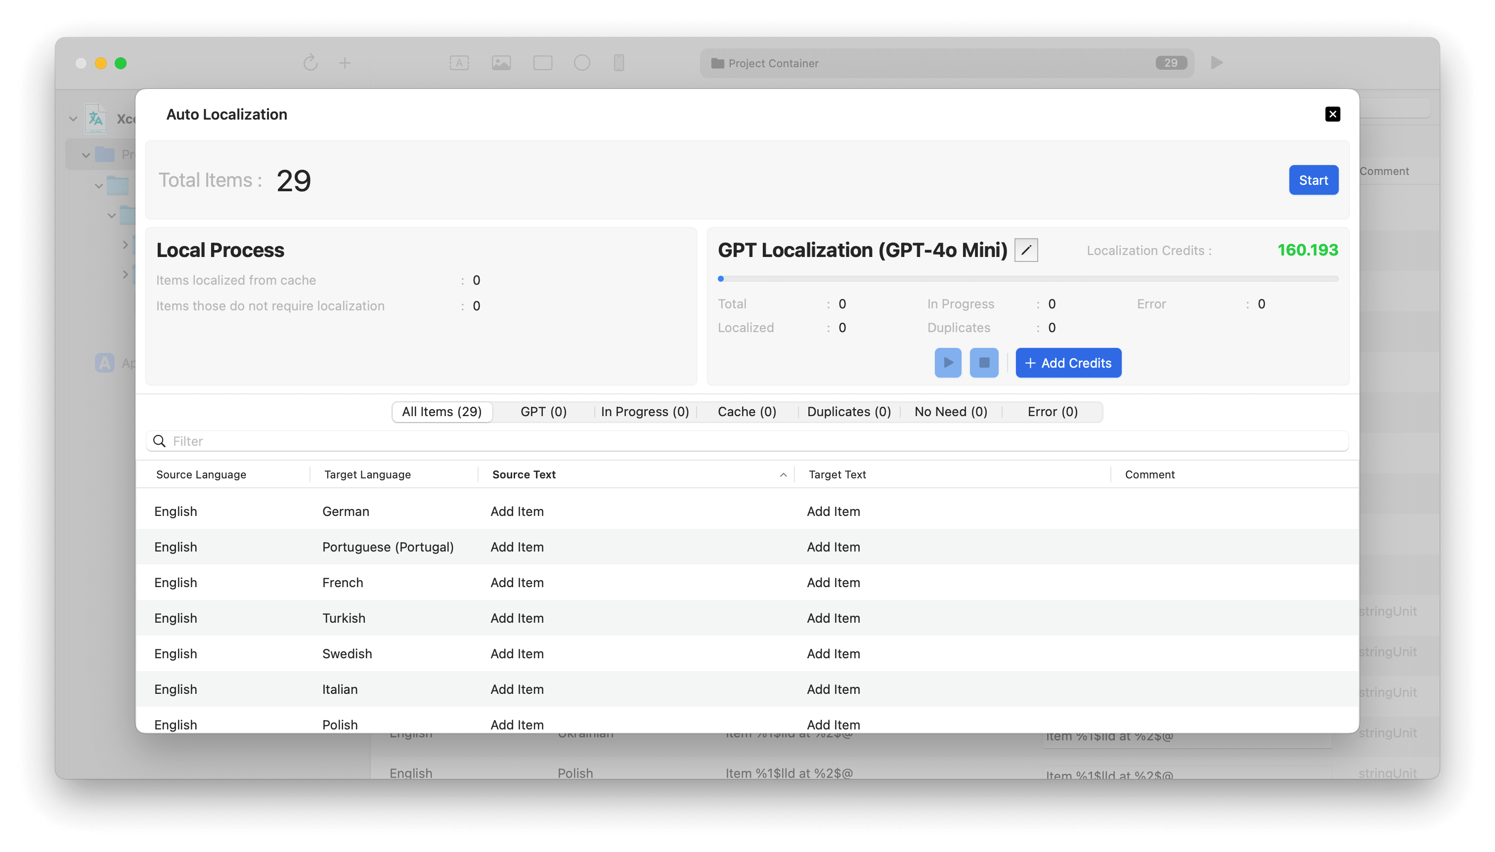
Task: Click the yellow minimize window button
Action: pyautogui.click(x=101, y=63)
